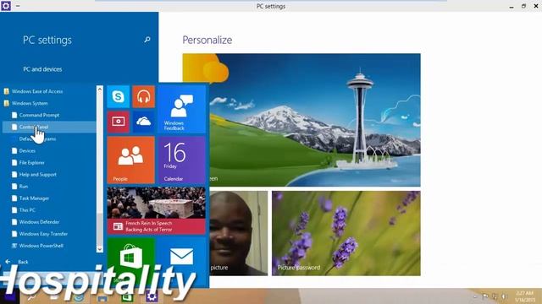The height and width of the screenshot is (304, 542).
Task: Open the Account picture thumbnail
Action: tap(238, 233)
